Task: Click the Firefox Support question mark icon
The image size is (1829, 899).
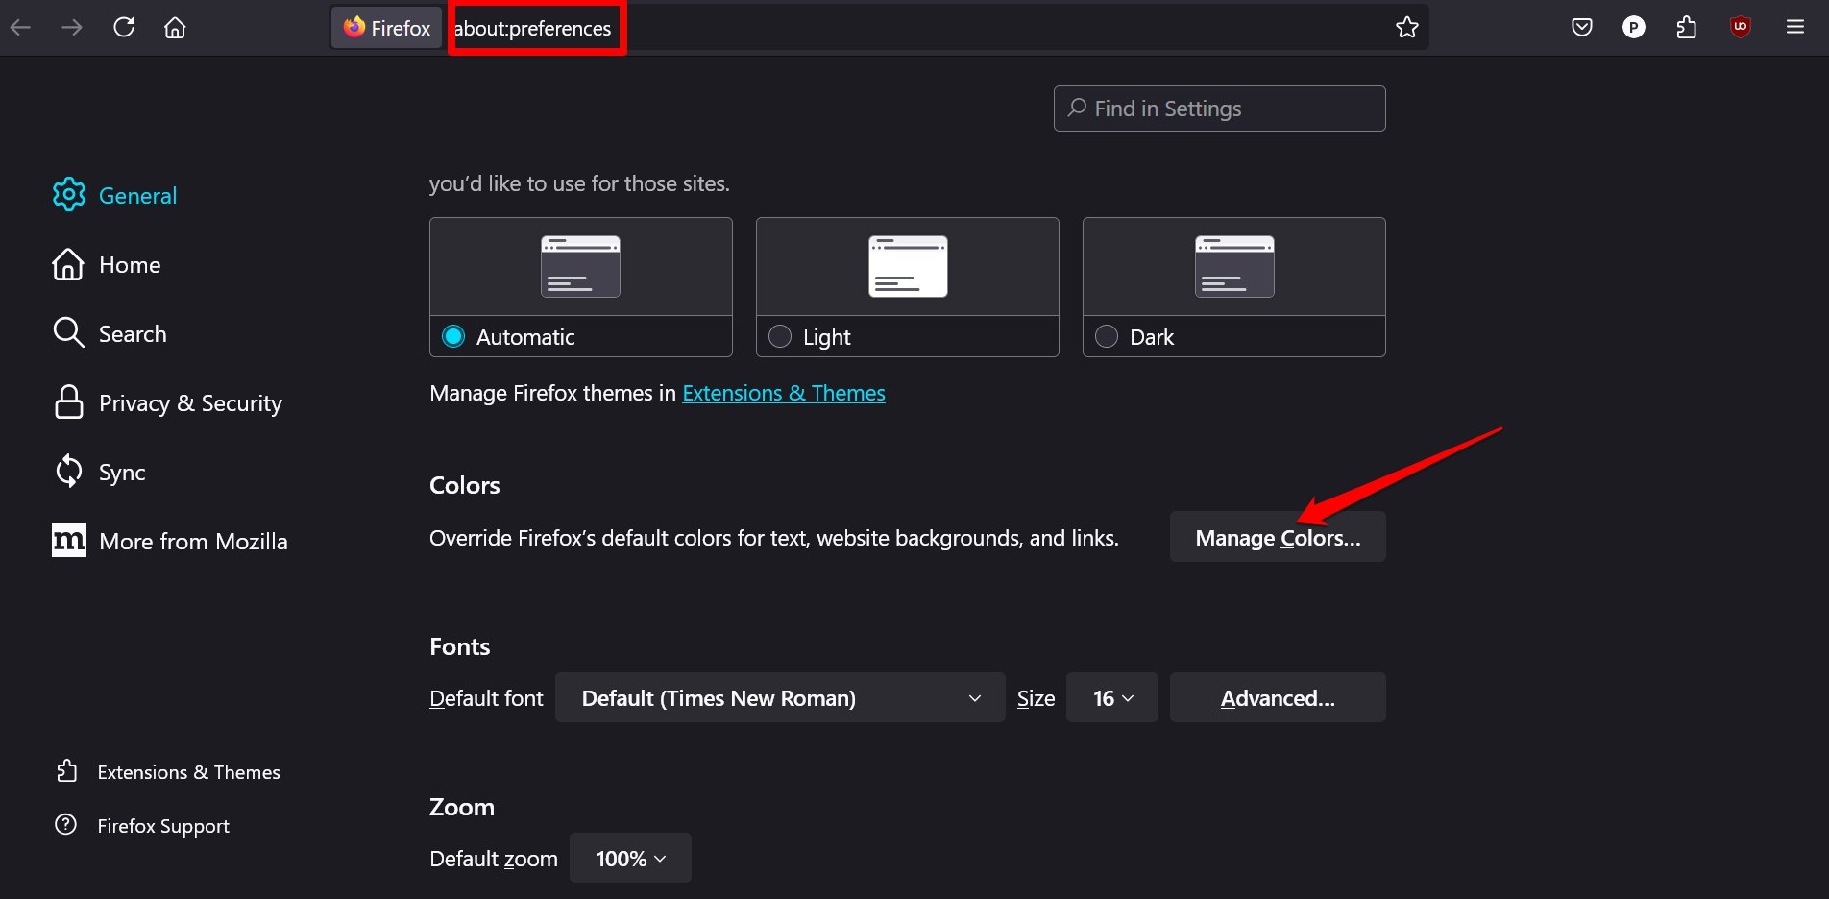Action: (66, 825)
